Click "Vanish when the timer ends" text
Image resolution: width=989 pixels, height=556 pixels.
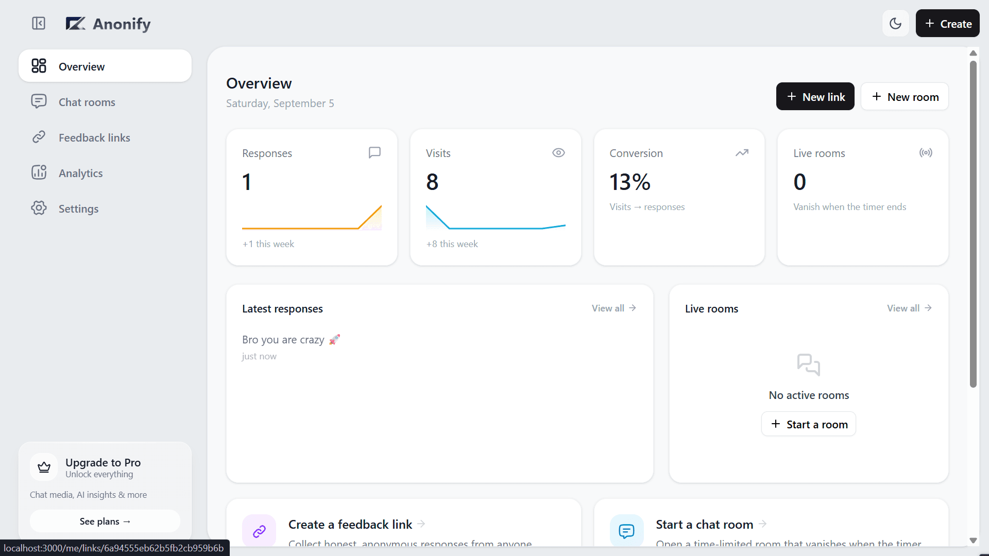(x=849, y=206)
